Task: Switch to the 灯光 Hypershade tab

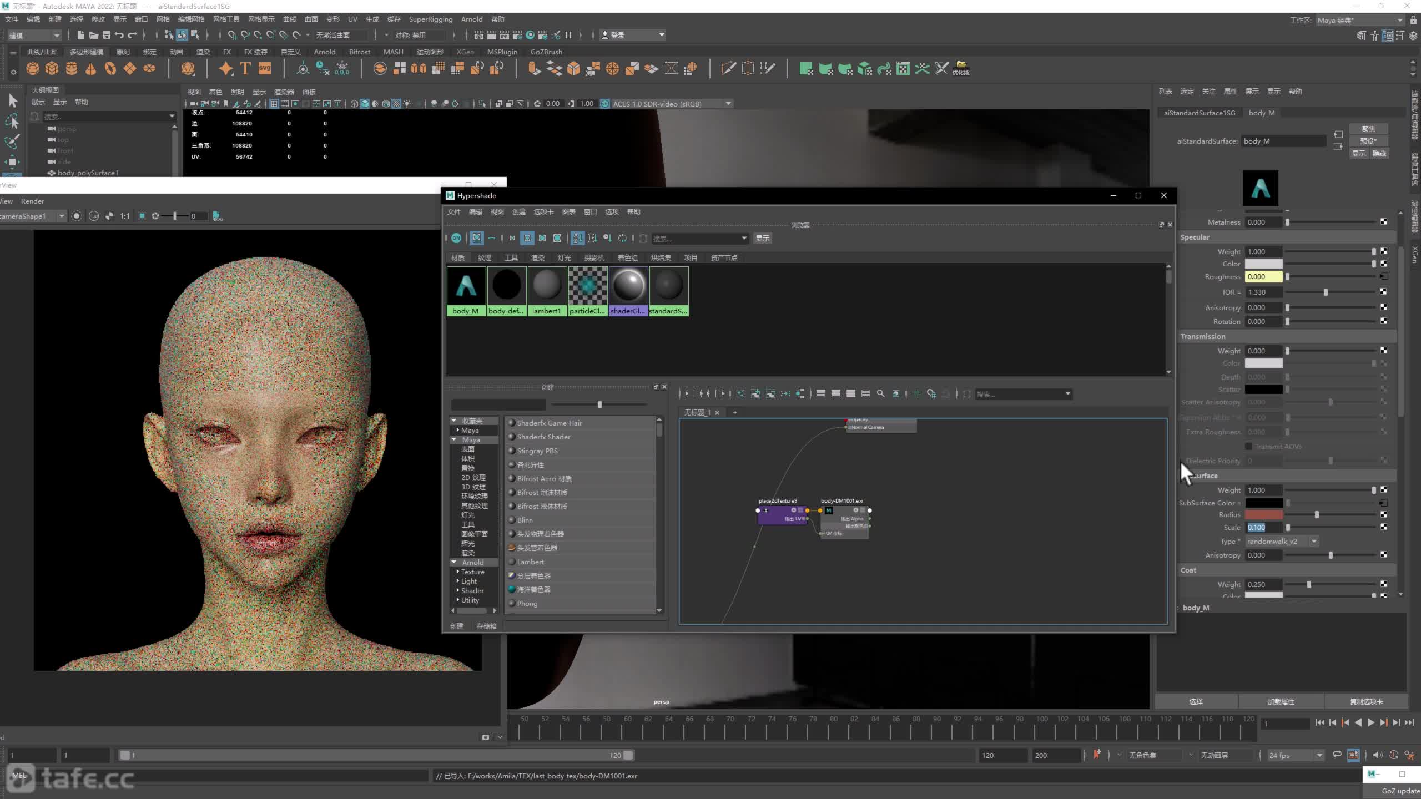Action: coord(564,257)
